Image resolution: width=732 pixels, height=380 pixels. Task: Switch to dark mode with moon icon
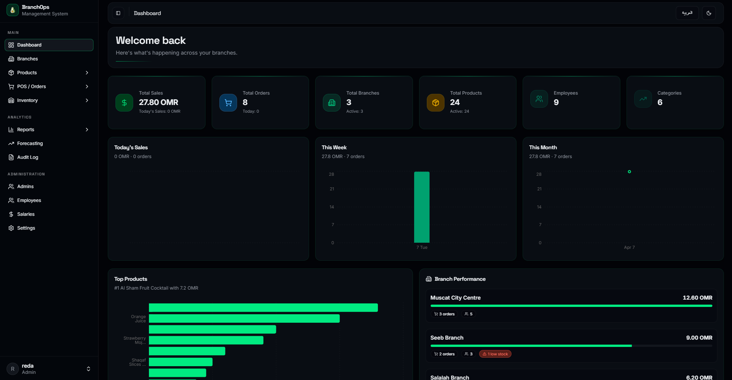[709, 13]
